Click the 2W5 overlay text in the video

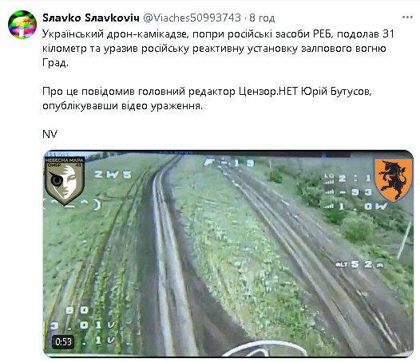113,175
